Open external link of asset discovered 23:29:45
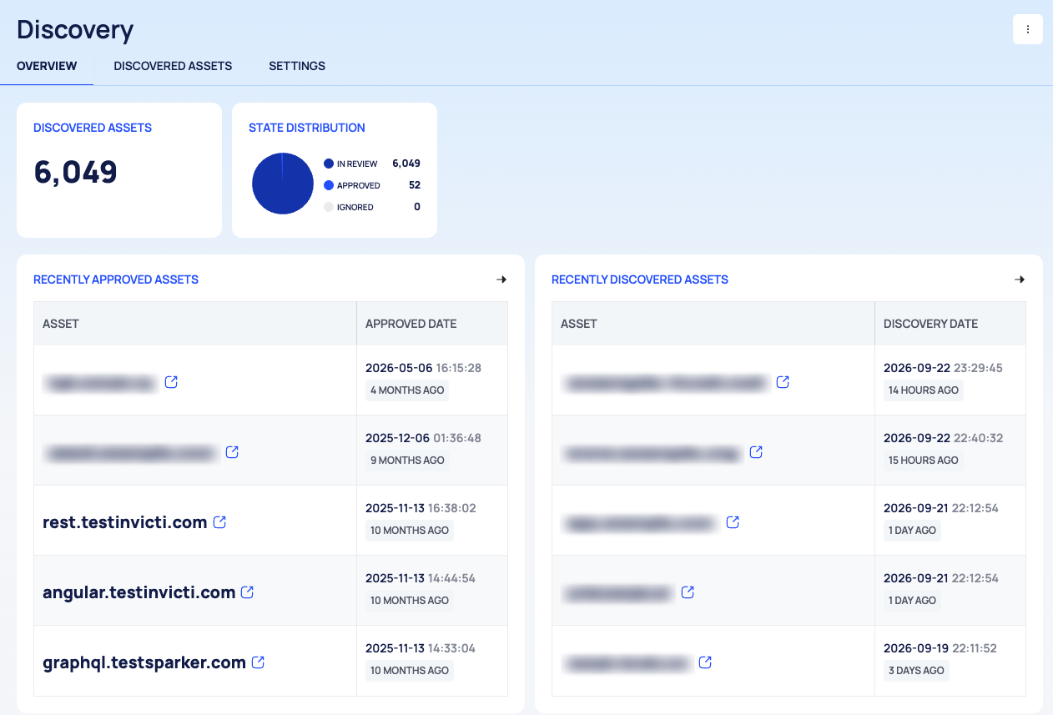This screenshot has width=1053, height=715. pyautogui.click(x=783, y=382)
